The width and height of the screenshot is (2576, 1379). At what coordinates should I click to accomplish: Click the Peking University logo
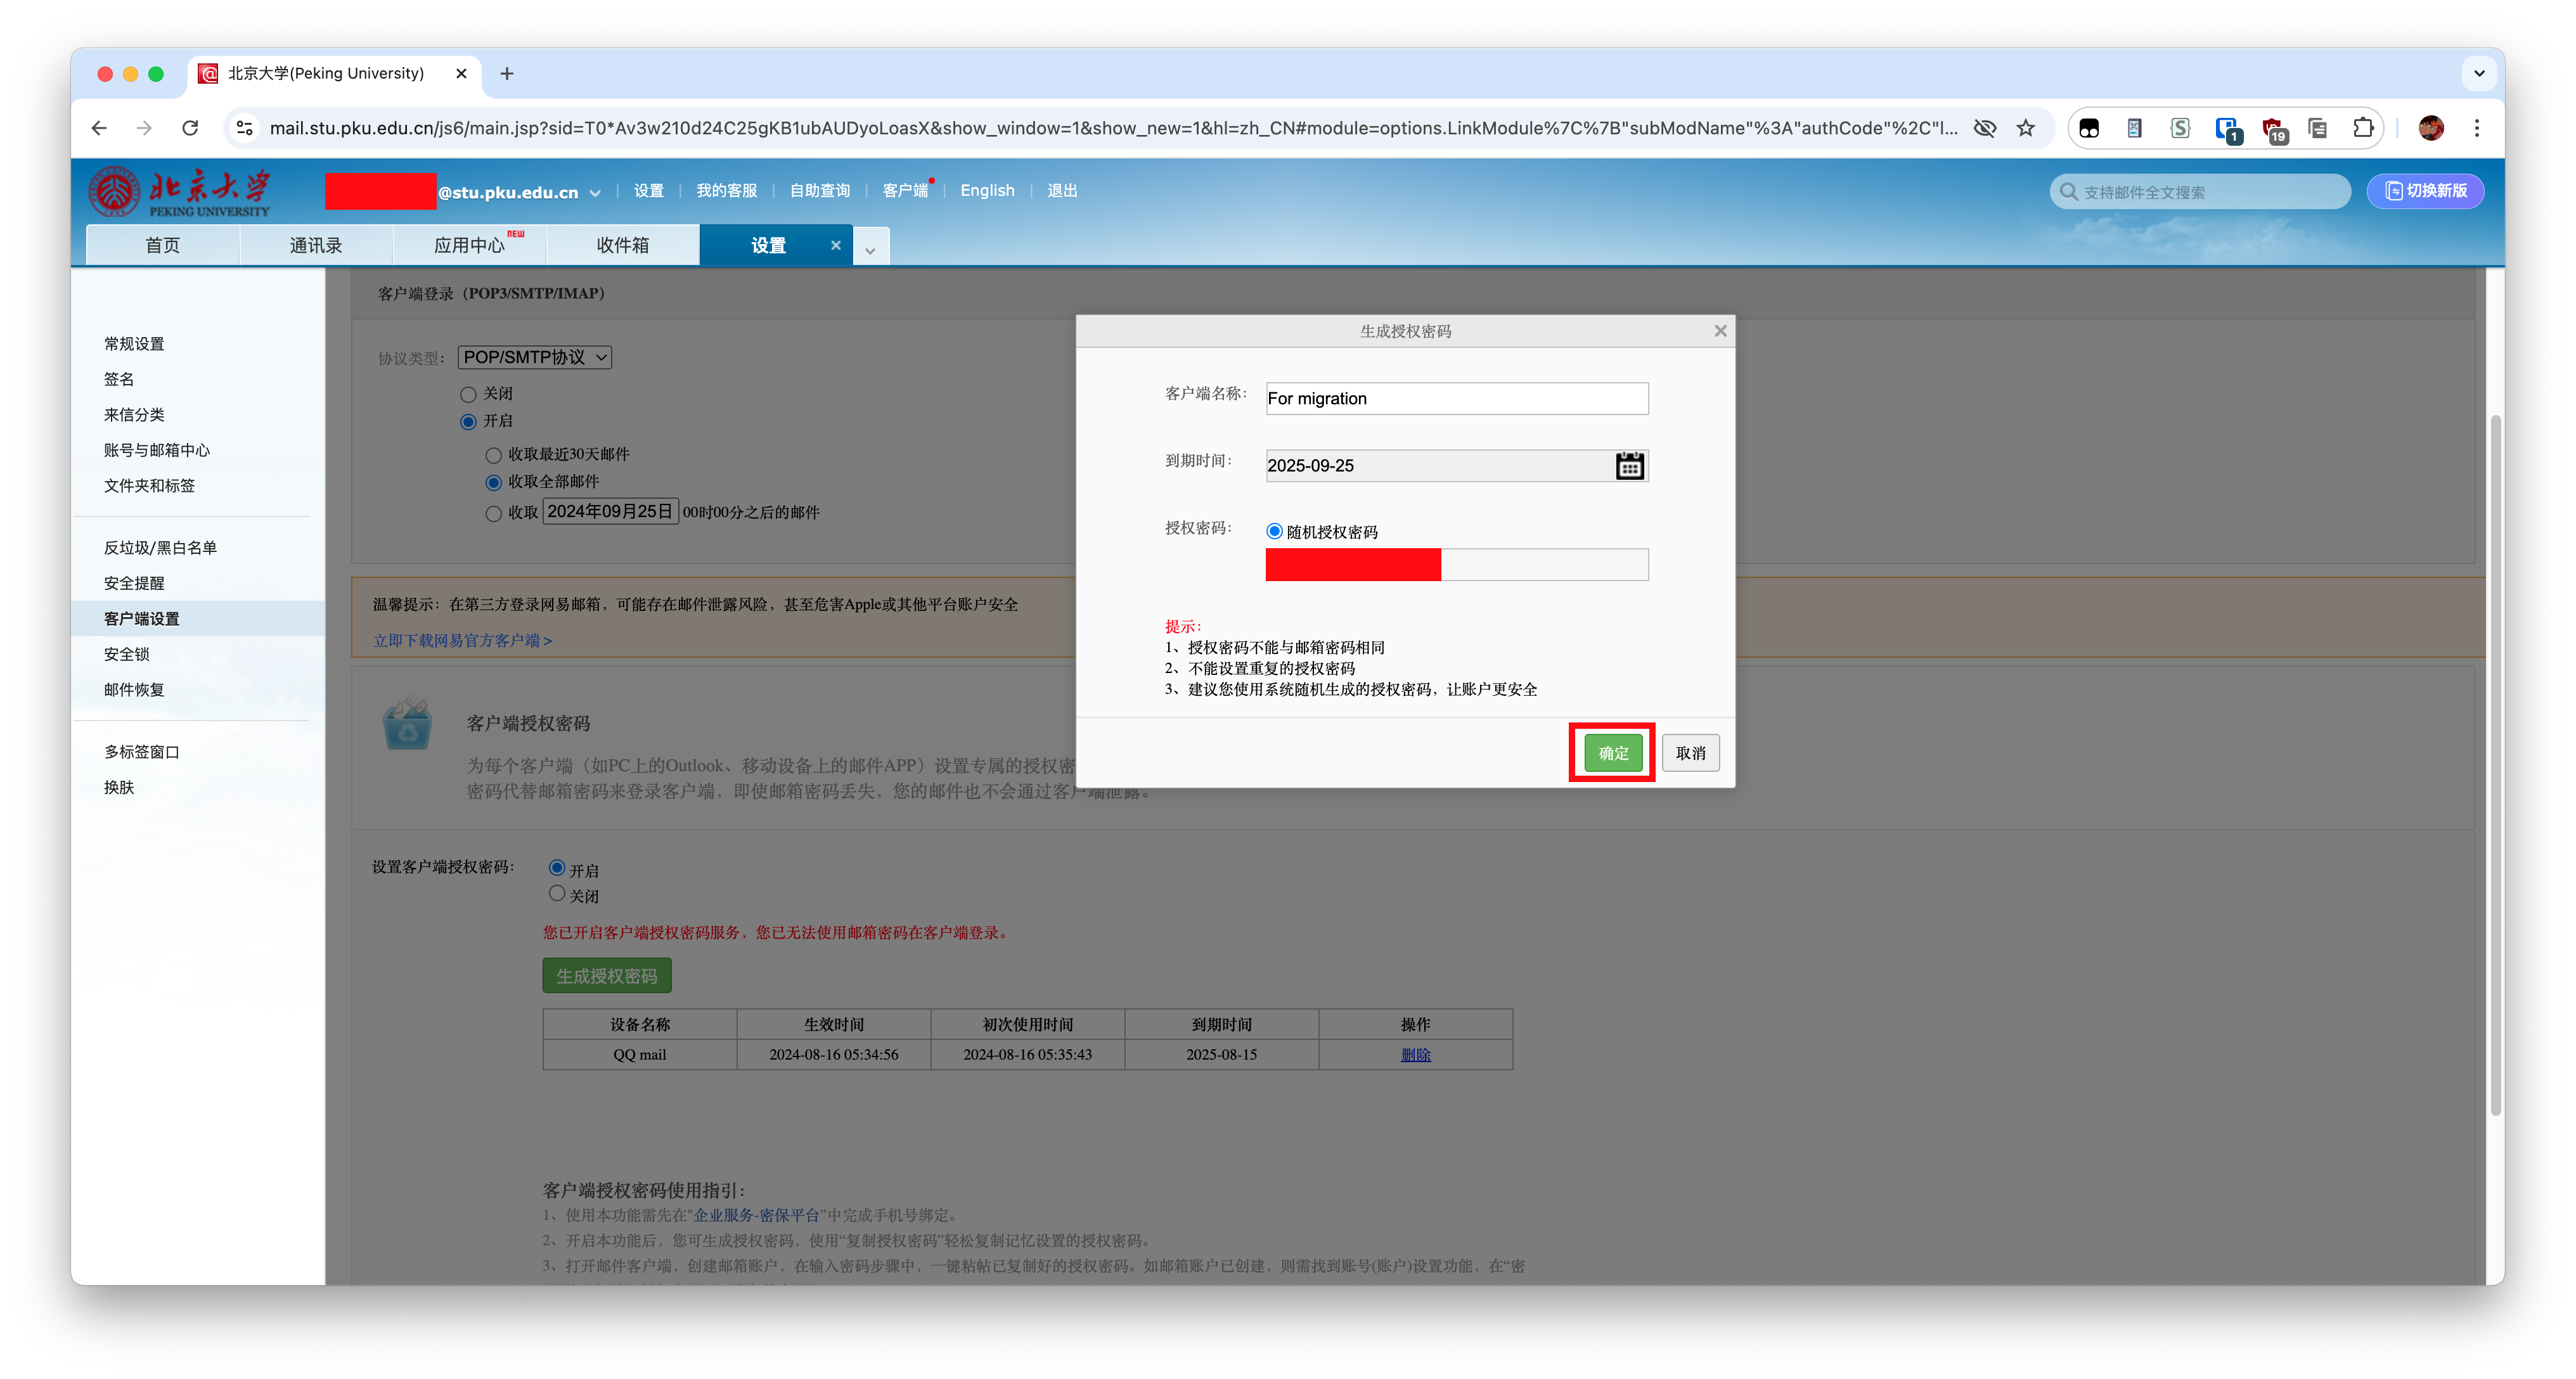(x=180, y=191)
